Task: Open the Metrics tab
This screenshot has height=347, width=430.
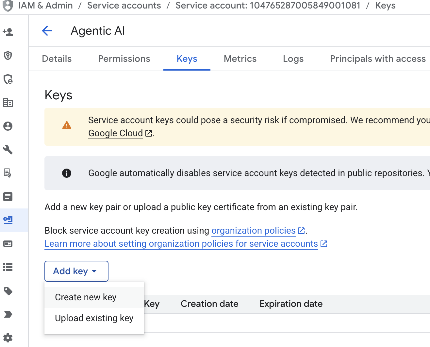Action: pos(240,59)
